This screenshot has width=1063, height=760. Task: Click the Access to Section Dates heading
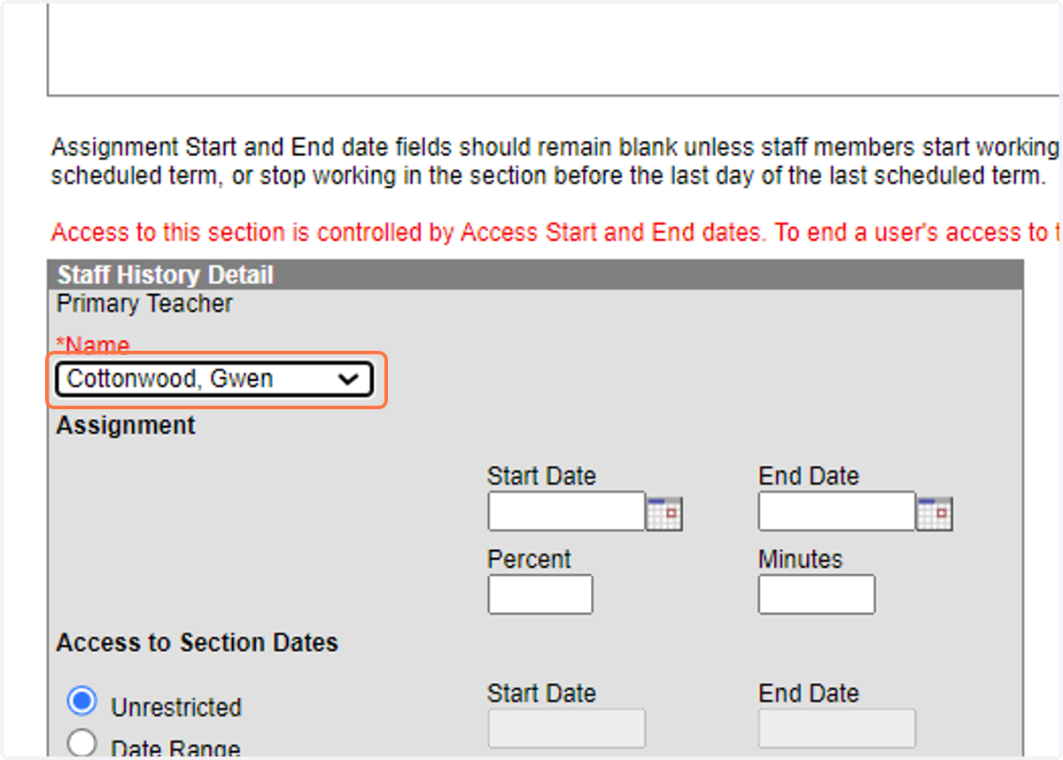(198, 642)
